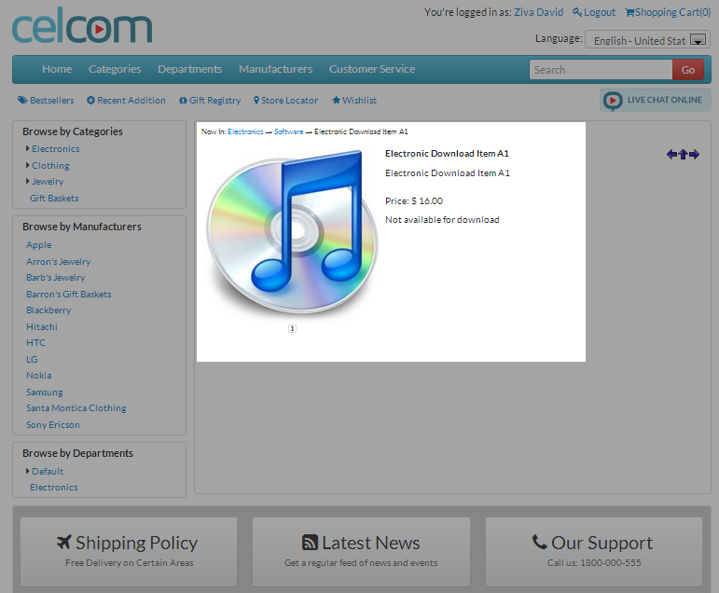Open Shopping Cart(0) link
This screenshot has width=719, height=593.
click(672, 12)
